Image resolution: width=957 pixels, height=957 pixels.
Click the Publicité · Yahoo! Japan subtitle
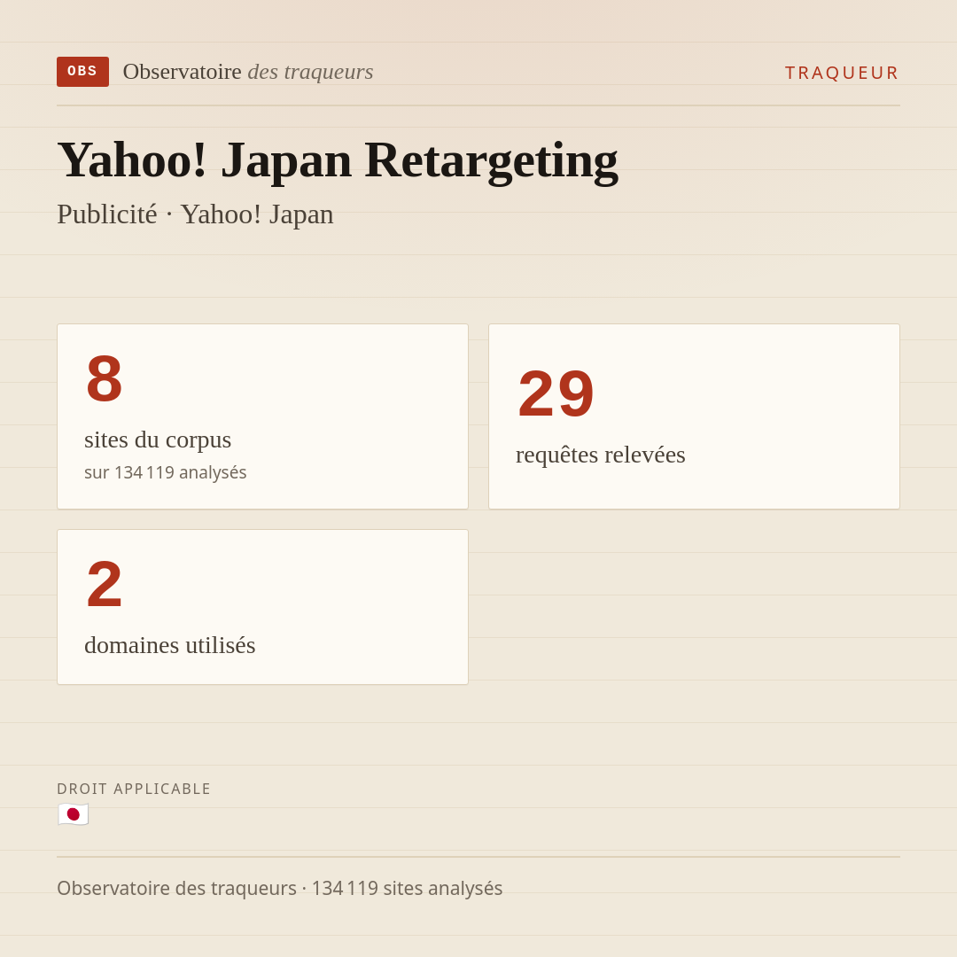coord(195,214)
